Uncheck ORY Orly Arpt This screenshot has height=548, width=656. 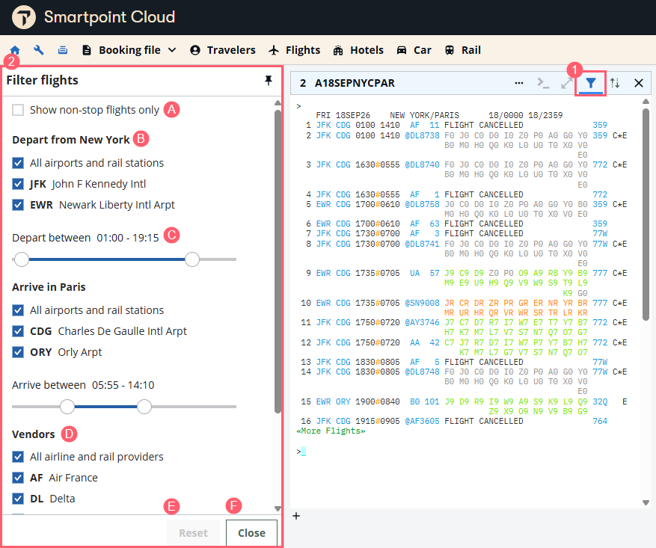click(x=18, y=352)
